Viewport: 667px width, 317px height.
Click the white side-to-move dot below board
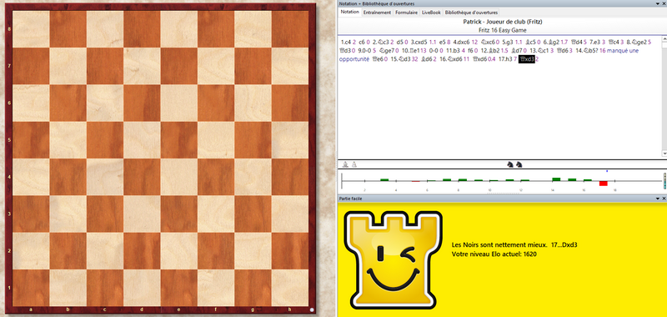coord(312,309)
